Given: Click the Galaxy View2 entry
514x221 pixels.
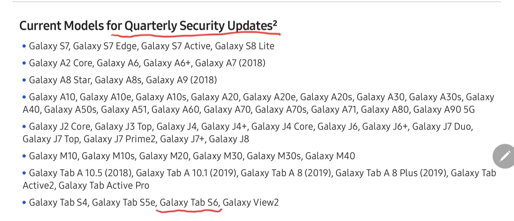Looking at the screenshot, I should click(251, 202).
